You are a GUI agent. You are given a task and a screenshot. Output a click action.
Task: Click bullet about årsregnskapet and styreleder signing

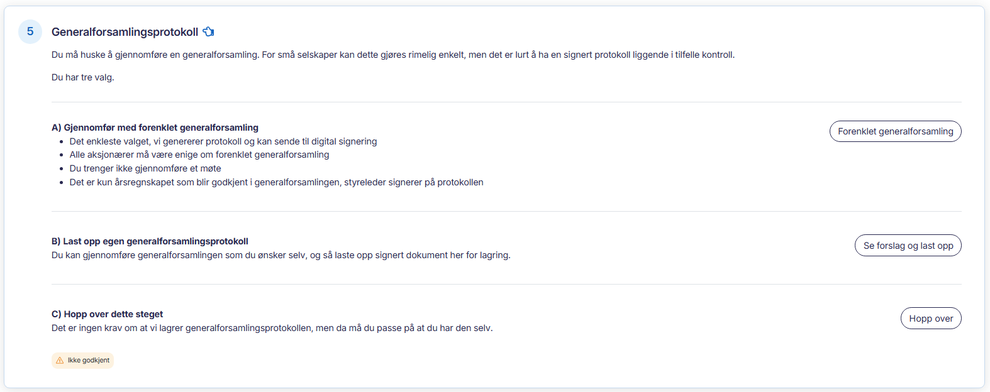(x=276, y=182)
